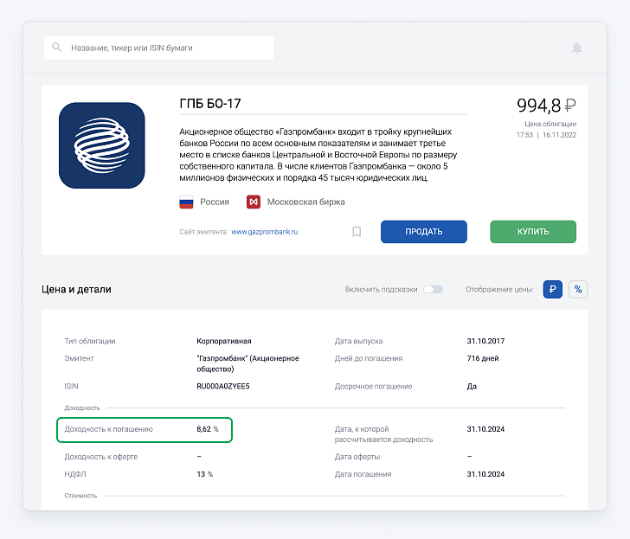Click the КУПИТЬ button
630x539 pixels.
tap(533, 232)
